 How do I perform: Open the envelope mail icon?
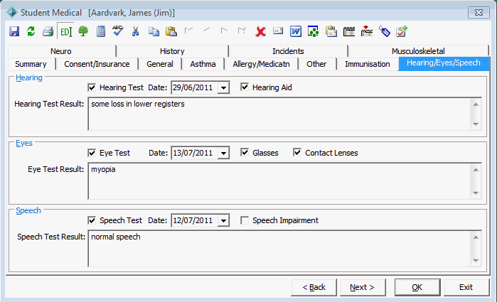278,31
